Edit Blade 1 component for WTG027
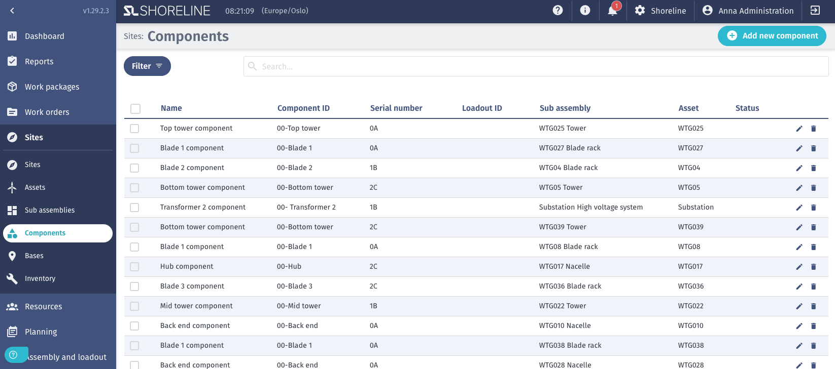 [x=799, y=148]
